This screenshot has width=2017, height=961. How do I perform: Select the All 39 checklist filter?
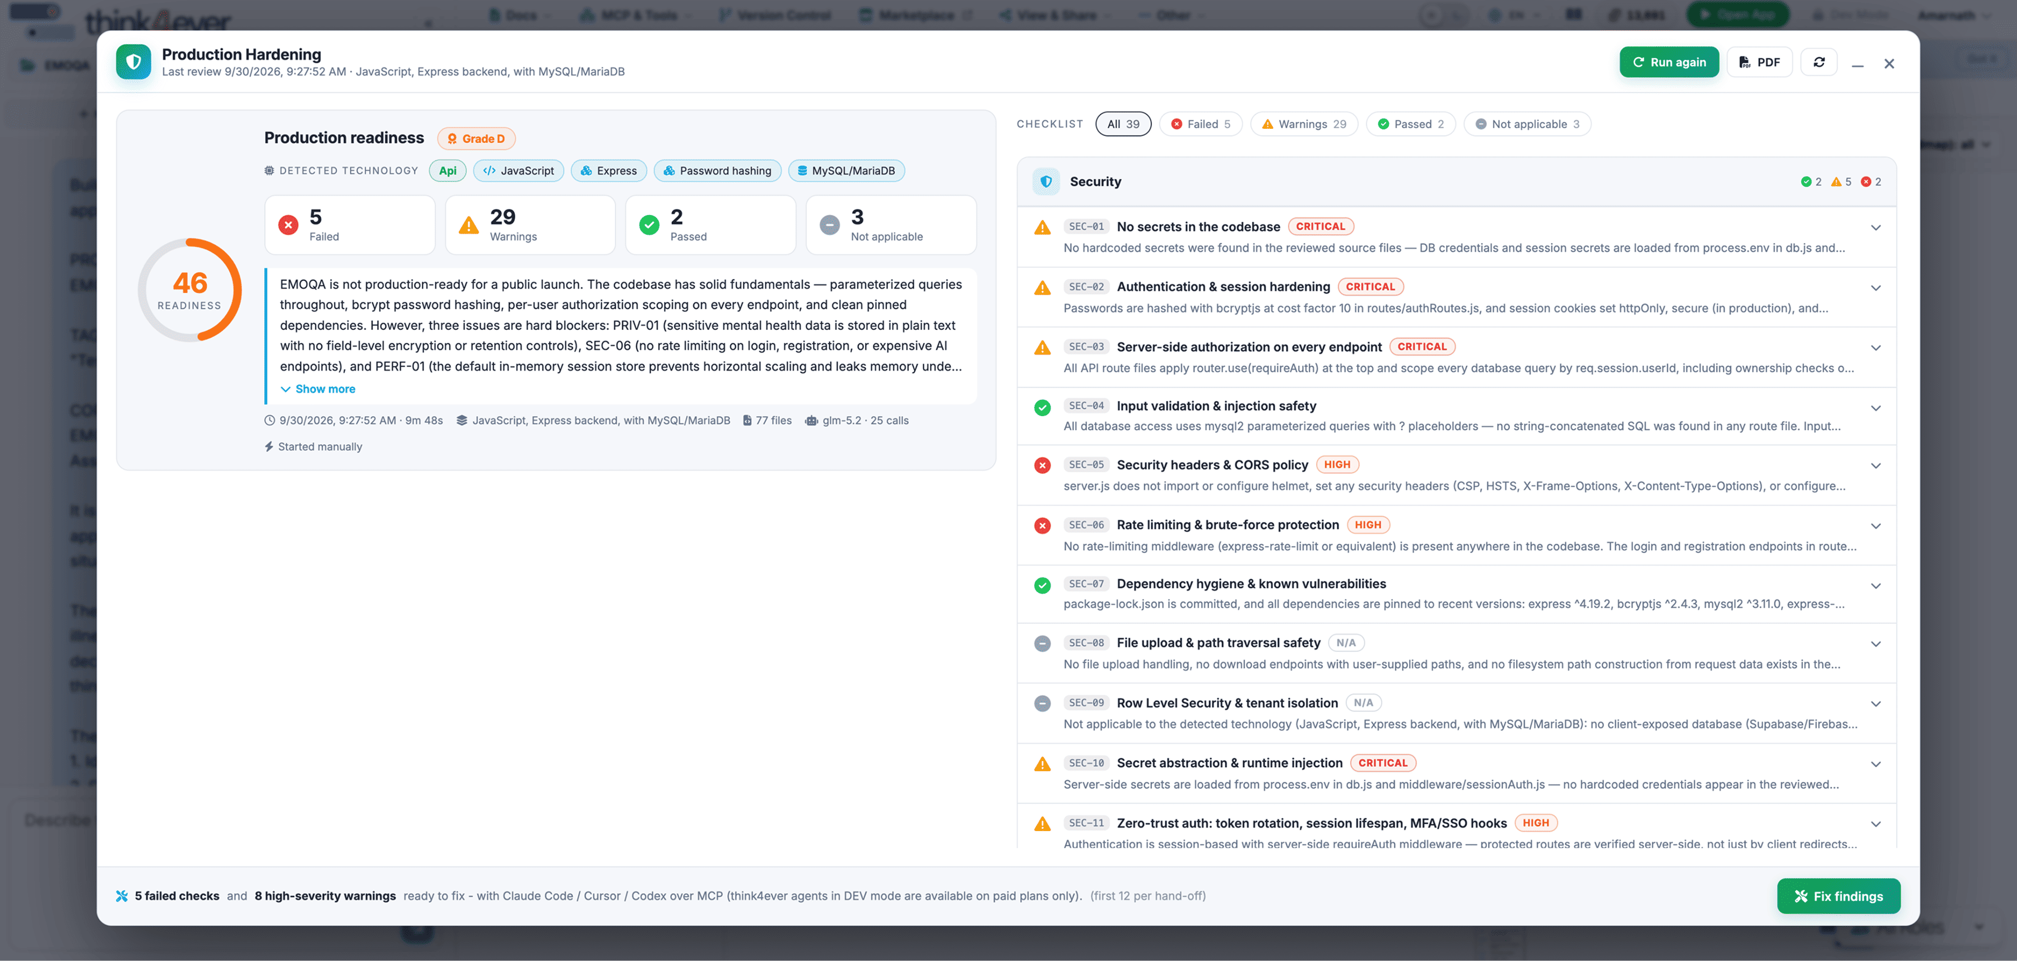[x=1123, y=124]
